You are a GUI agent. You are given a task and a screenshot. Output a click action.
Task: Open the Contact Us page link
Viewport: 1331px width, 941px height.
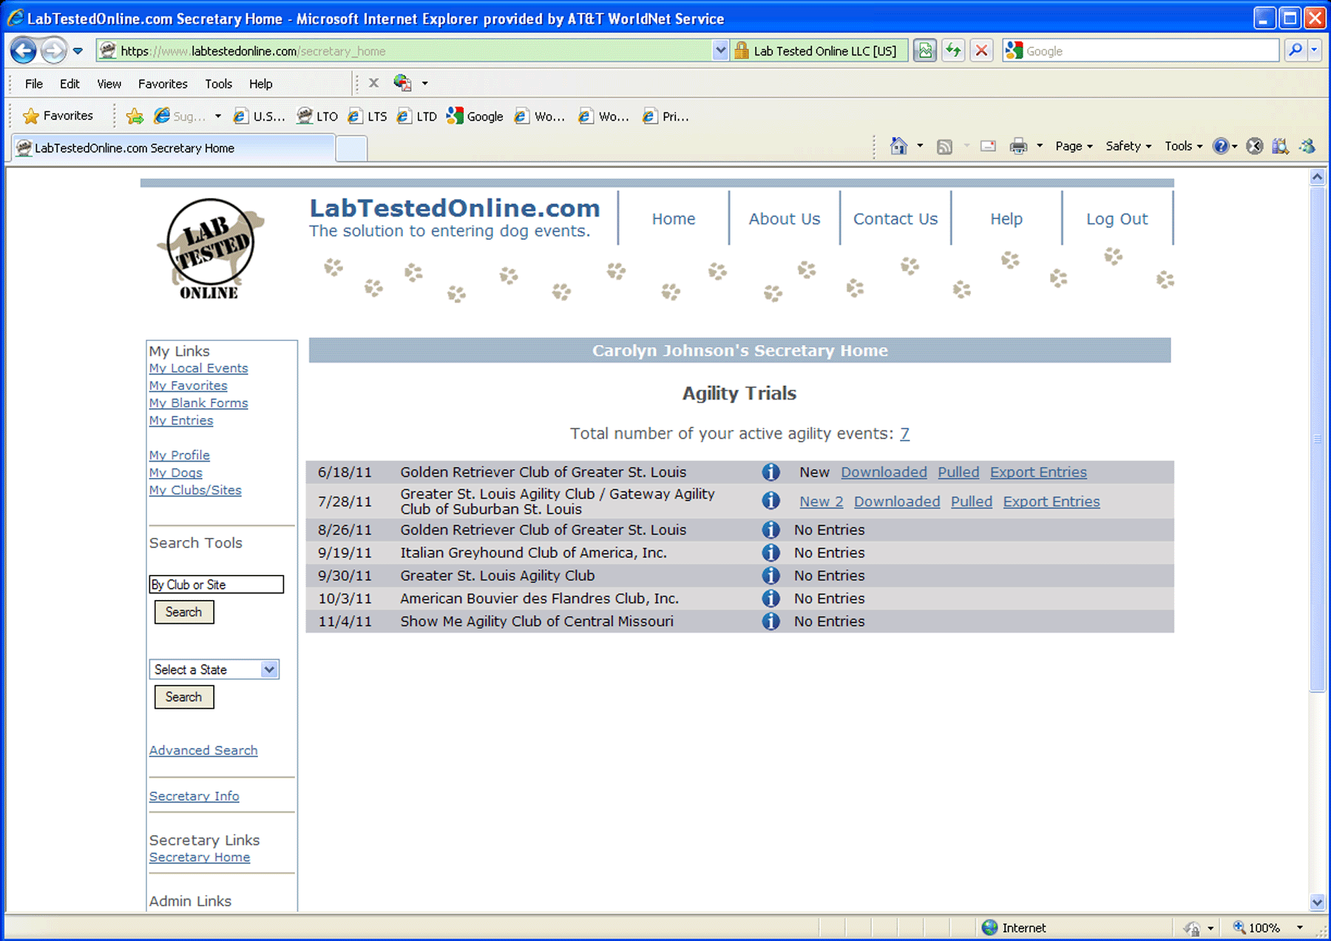[895, 219]
